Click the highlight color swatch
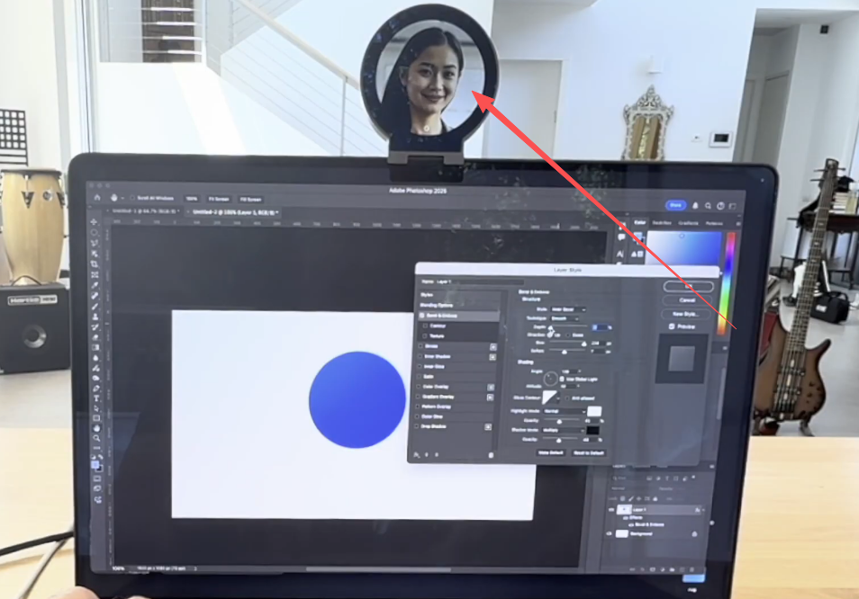The width and height of the screenshot is (859, 599). 594,411
